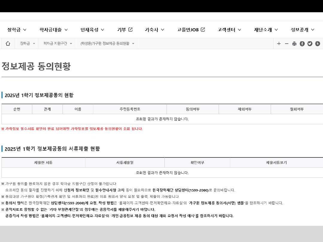The image size is (323, 242).
Task: Zoom out with the minus icon
Action: pos(287,44)
